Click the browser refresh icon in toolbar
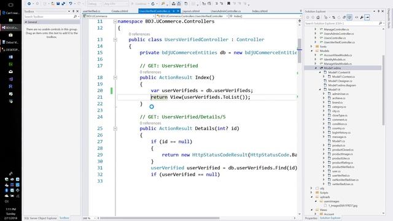The image size is (393, 221). 153,4
